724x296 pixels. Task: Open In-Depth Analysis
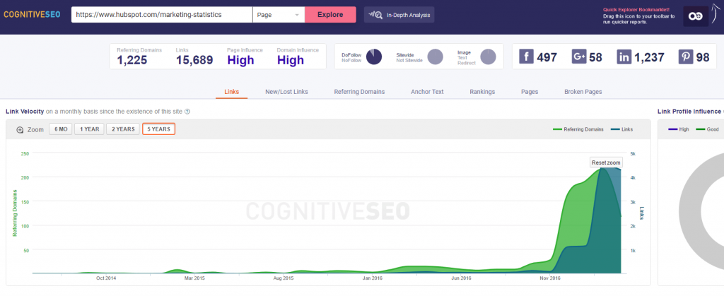click(399, 15)
